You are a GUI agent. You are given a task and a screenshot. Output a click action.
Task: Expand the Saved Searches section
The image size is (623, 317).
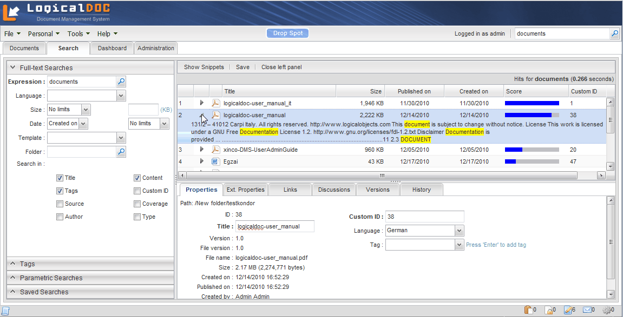coord(90,292)
